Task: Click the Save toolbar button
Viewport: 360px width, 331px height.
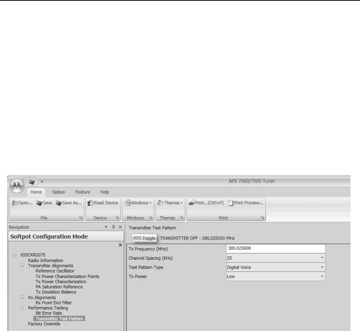Action: click(x=44, y=203)
